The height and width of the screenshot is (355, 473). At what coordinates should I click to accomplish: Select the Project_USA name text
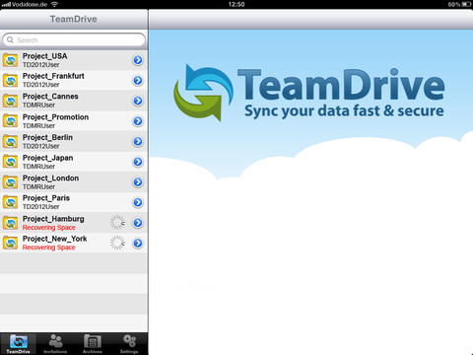(45, 56)
